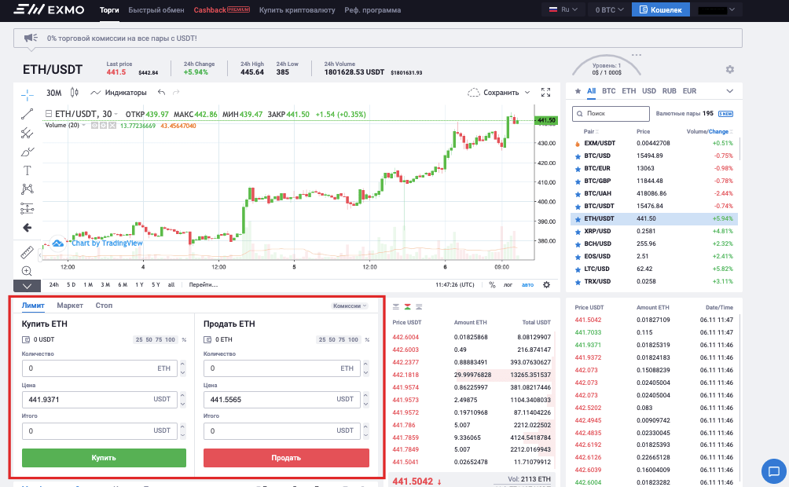Open the Ru language dropdown

(563, 9)
